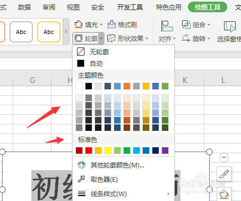Choose the Automatic (自动) black outline option
The width and height of the screenshot is (241, 201).
[x=124, y=63]
